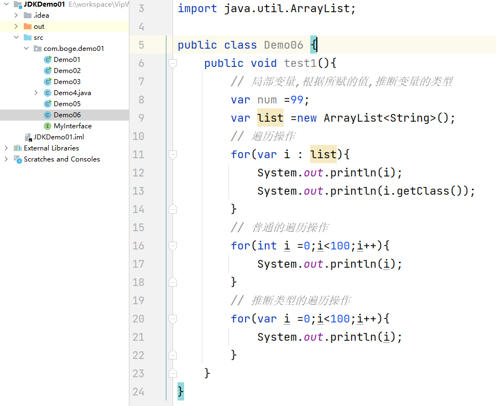Click 'getClass' on line 13
This screenshot has height=406, width=496.
click(423, 191)
